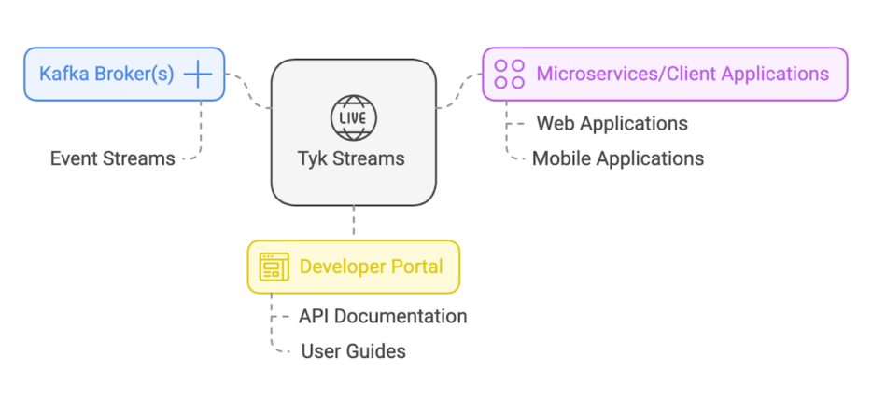872x411 pixels.
Task: Select the Tyk Streams label
Action: tap(351, 158)
